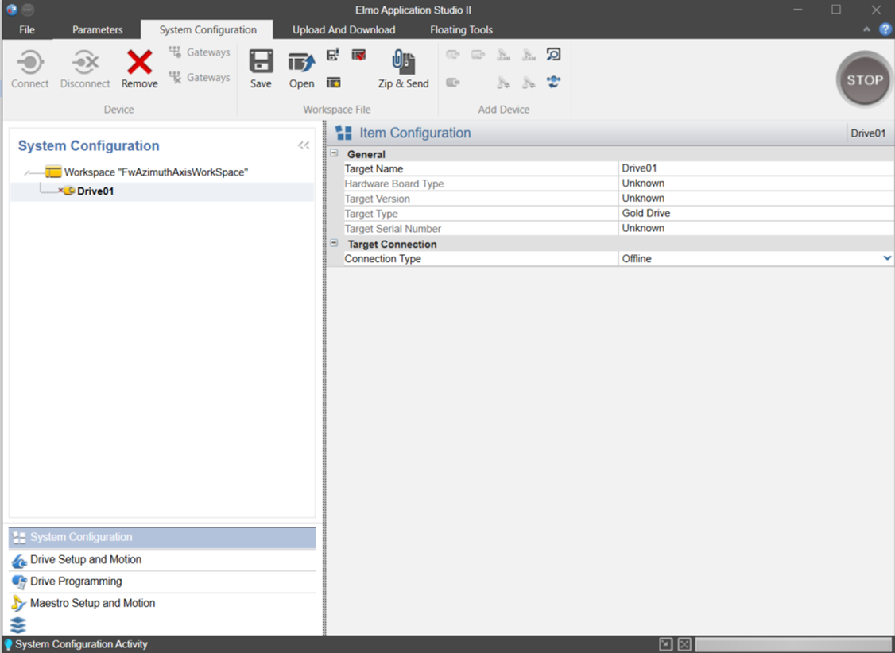Click the Hardware Board Type row label
The image size is (895, 653).
tap(393, 184)
